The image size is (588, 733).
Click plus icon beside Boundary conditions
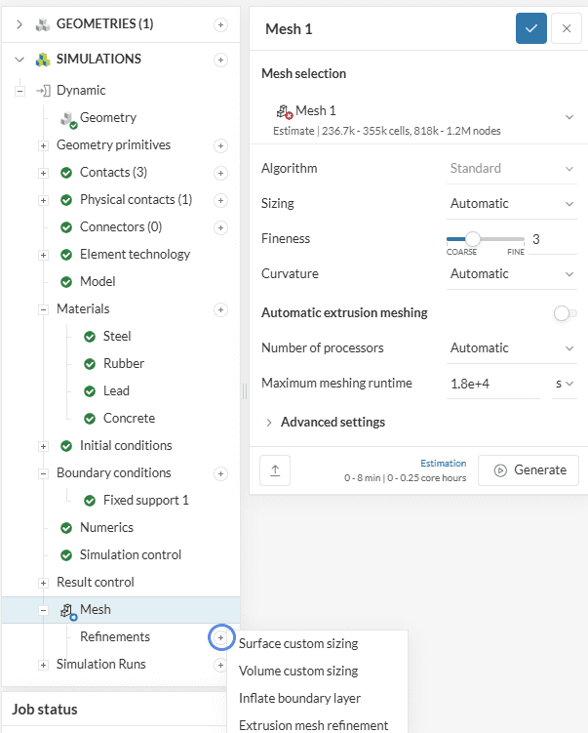(x=221, y=473)
